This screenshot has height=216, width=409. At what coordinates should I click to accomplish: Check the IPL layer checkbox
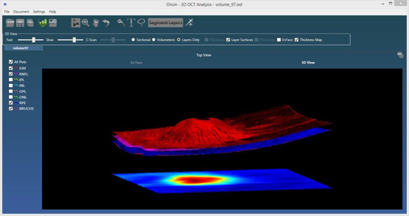coord(11,80)
